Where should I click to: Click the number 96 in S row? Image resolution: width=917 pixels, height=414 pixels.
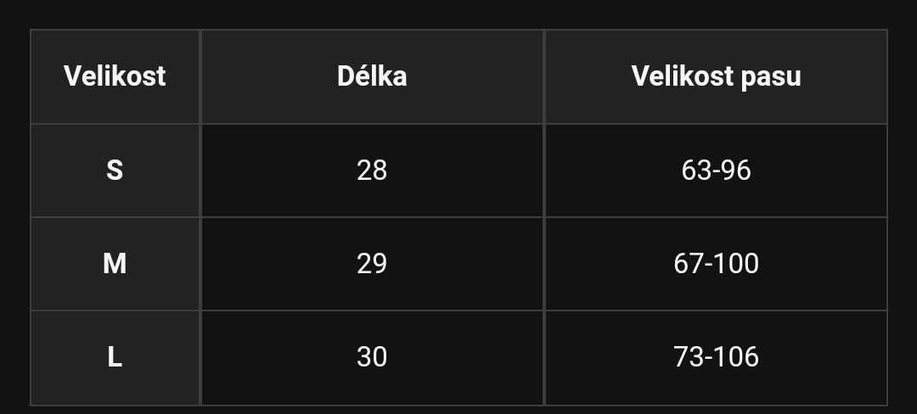735,171
